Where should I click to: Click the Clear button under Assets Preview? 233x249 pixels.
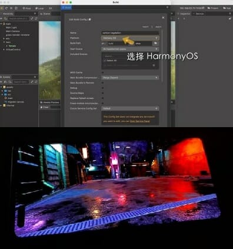click(44, 107)
